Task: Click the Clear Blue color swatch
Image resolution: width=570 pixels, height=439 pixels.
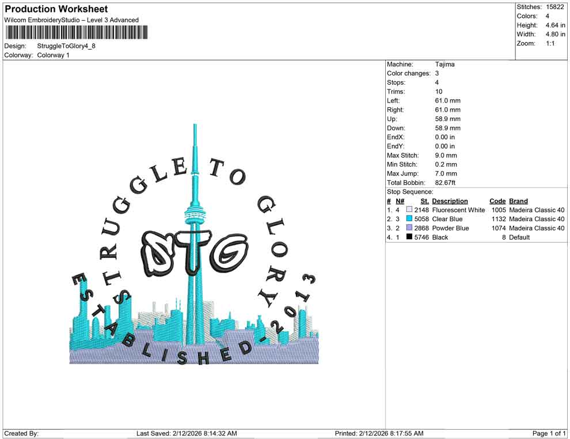Action: [x=409, y=218]
